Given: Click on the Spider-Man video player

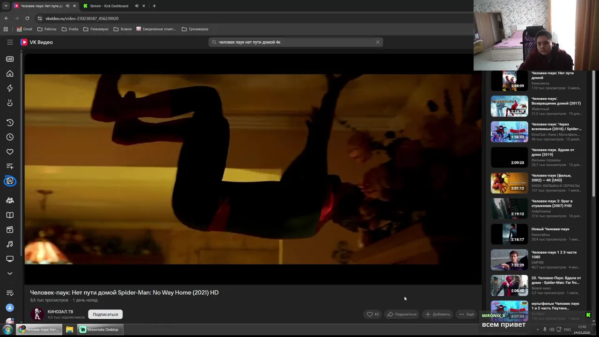Looking at the screenshot, I should pyautogui.click(x=253, y=168).
